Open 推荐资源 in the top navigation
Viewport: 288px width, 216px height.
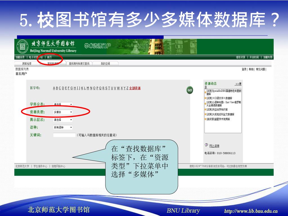pyautogui.click(x=241, y=57)
